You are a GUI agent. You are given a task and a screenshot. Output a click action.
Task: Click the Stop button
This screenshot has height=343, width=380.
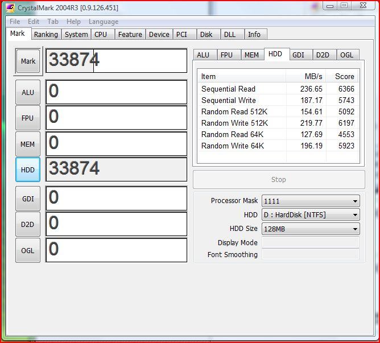click(279, 180)
